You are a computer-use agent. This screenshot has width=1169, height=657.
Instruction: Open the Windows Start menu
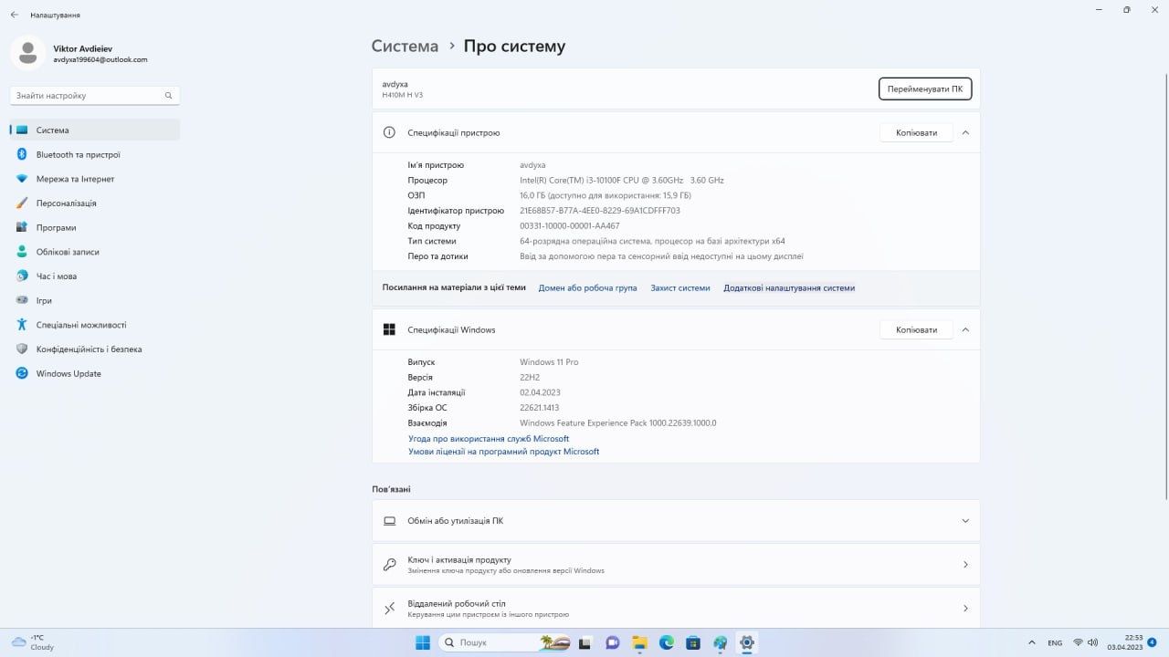coord(423,642)
